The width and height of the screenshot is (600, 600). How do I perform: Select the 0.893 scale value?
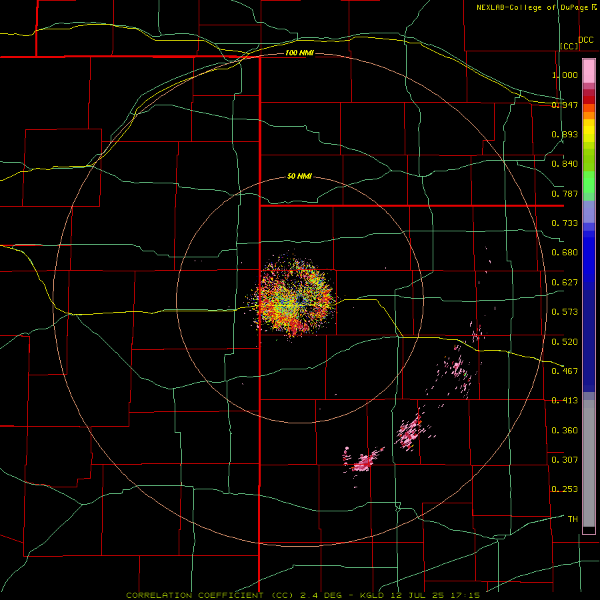click(565, 134)
